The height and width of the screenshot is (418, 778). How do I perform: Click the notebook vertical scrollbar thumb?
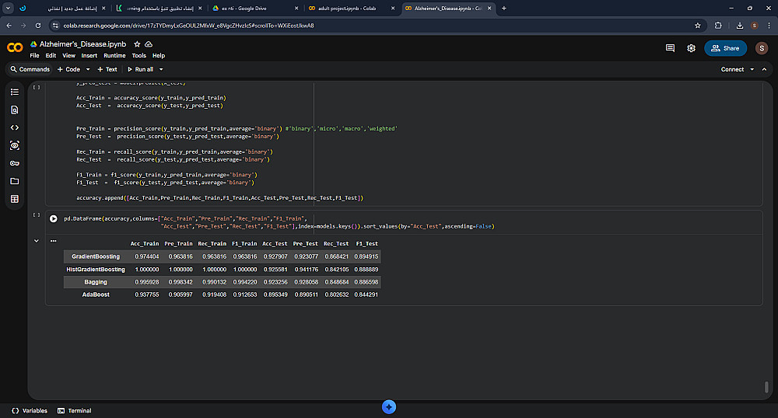(x=766, y=387)
